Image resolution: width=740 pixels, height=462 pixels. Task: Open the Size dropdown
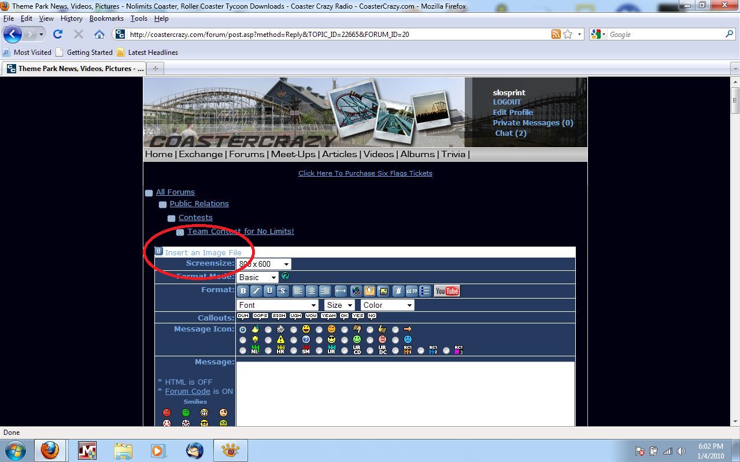339,305
